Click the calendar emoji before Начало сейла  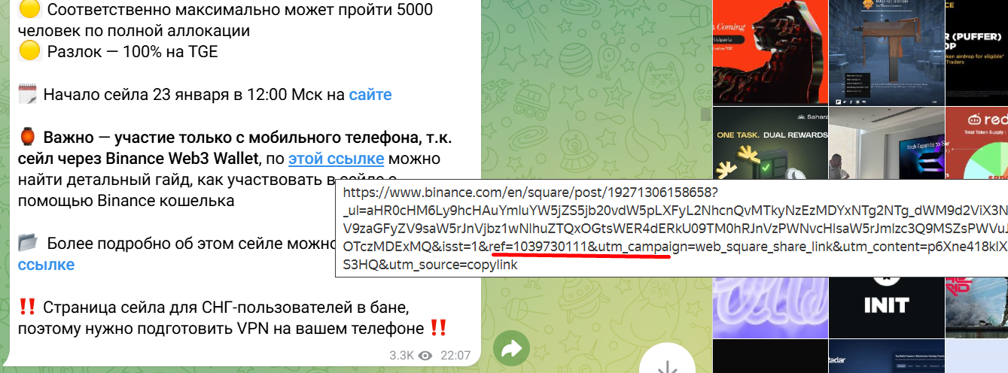[x=28, y=95]
